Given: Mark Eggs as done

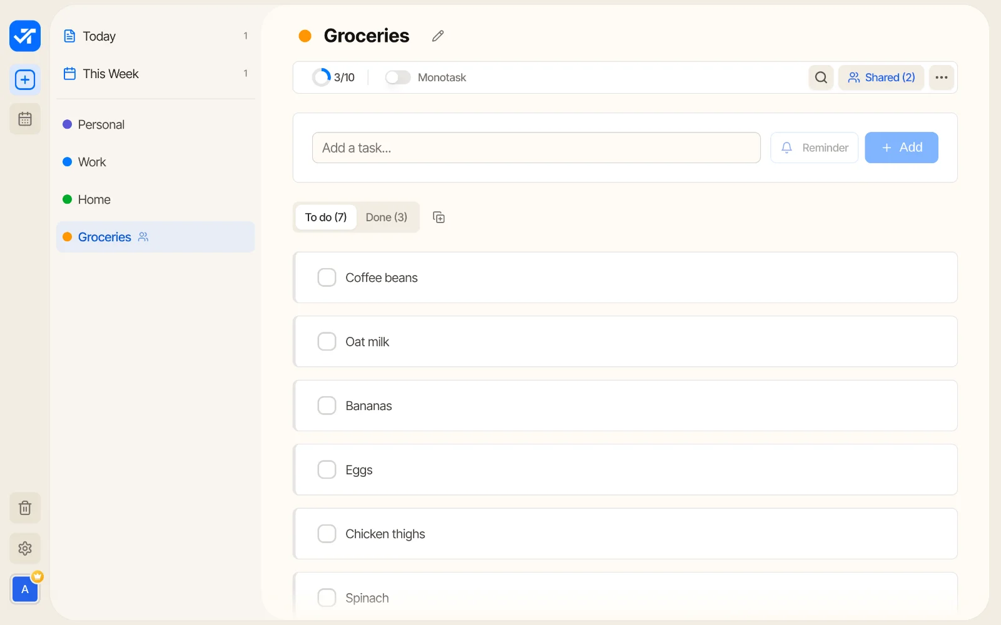Looking at the screenshot, I should [x=327, y=470].
